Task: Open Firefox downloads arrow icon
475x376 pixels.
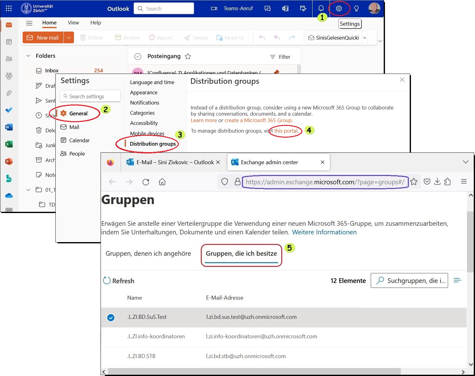Action: click(437, 182)
